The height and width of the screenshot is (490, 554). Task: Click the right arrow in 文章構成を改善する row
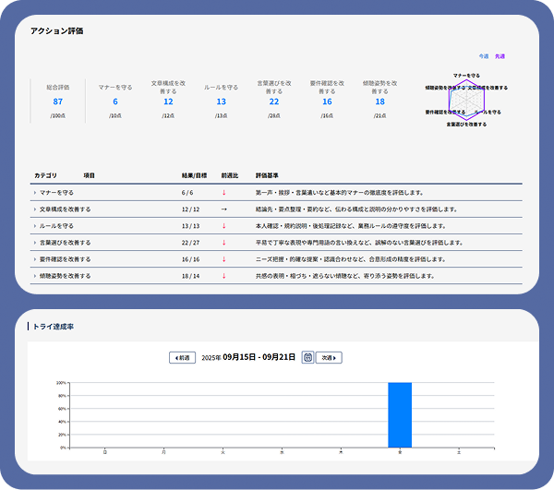[223, 209]
